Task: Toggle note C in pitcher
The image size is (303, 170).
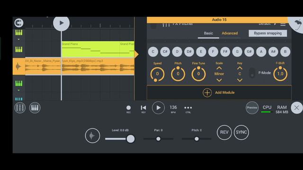Action: coord(153,51)
